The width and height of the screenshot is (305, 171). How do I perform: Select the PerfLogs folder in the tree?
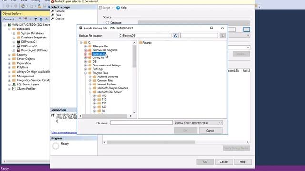tap(98, 69)
